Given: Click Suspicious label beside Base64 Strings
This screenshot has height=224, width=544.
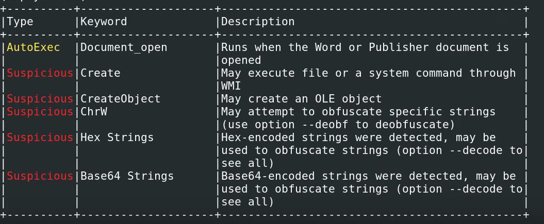Looking at the screenshot, I should point(40,176).
